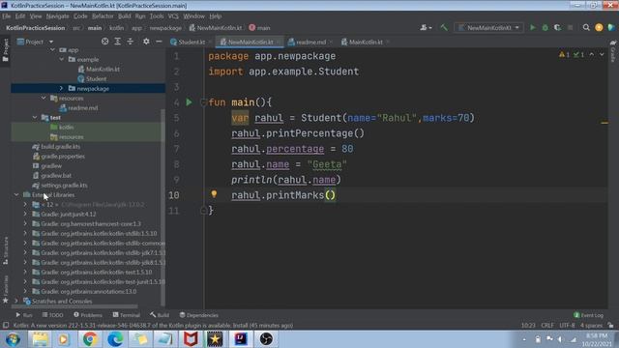Run NewMainKotlinKt with the green play icon
This screenshot has width=619, height=348.
coord(533,28)
